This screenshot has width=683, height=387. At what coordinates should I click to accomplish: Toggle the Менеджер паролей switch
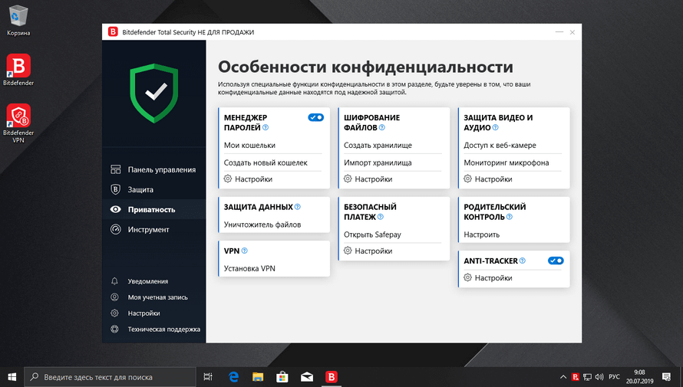click(x=316, y=117)
